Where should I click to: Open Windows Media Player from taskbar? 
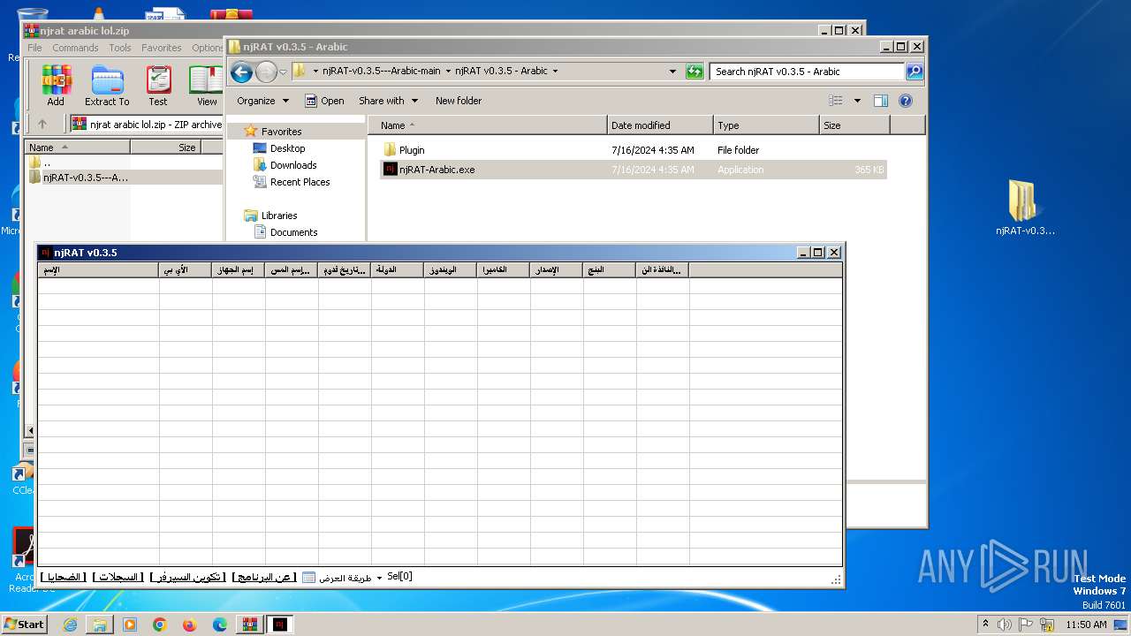coord(130,625)
